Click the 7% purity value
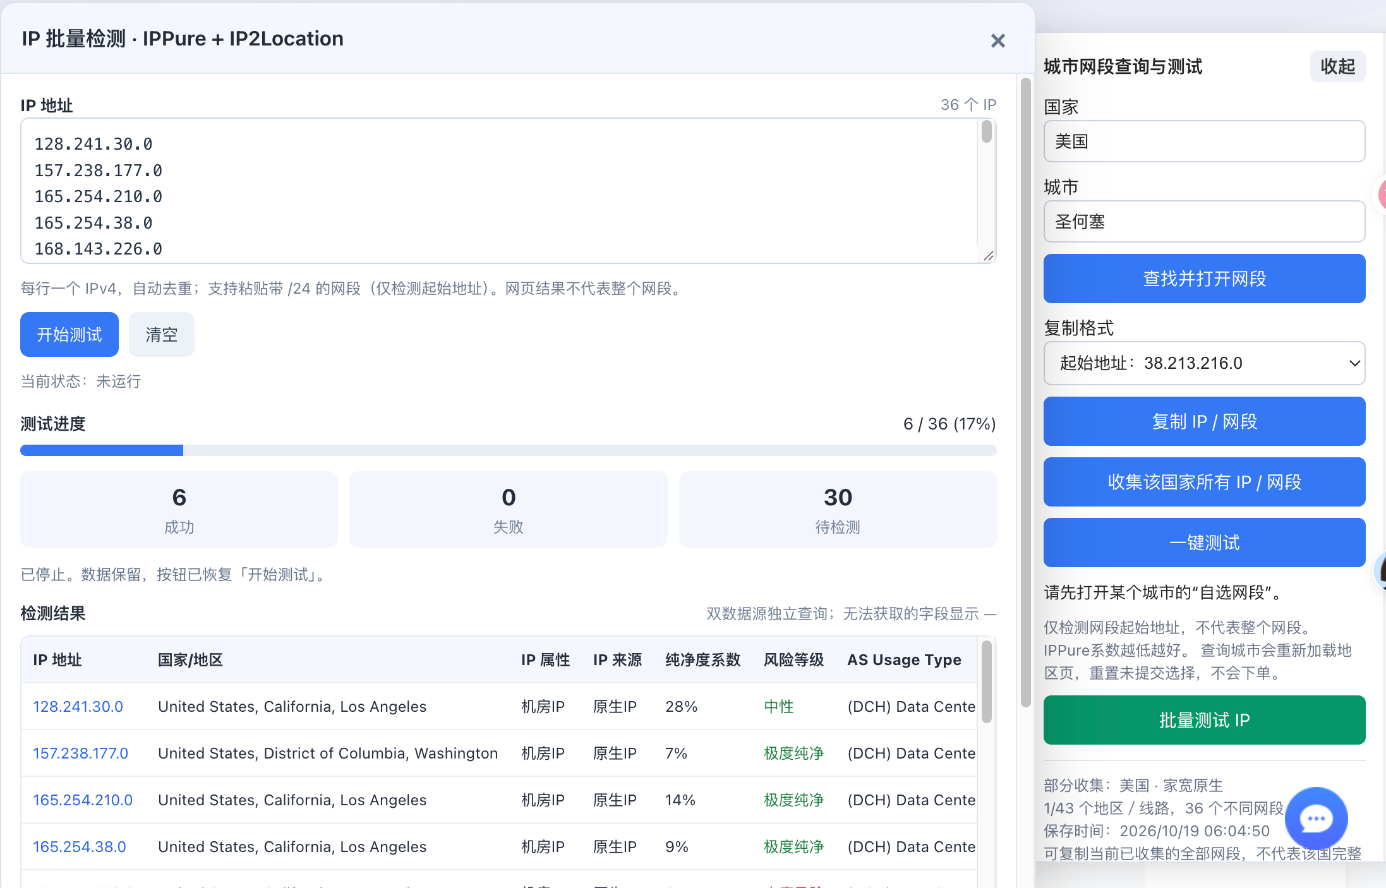The height and width of the screenshot is (888, 1386). click(676, 753)
